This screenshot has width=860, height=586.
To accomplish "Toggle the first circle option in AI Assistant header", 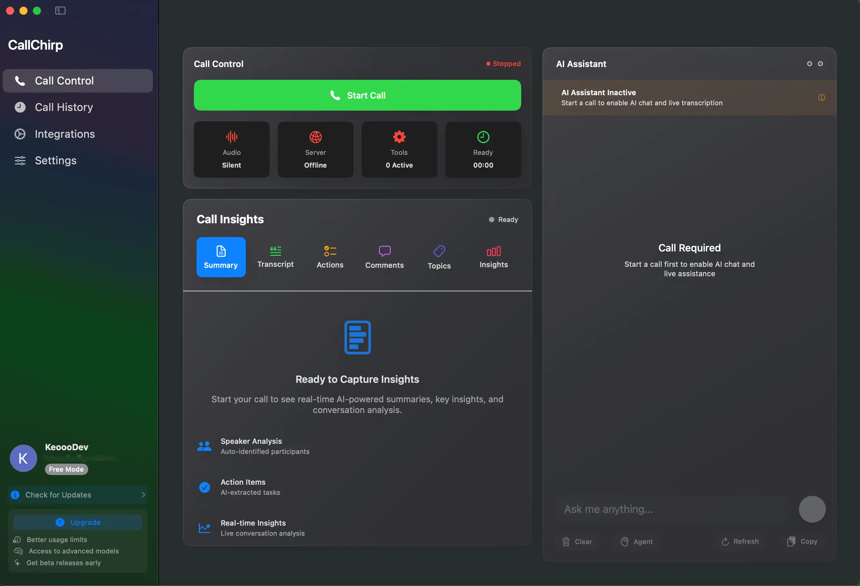I will [x=810, y=64].
